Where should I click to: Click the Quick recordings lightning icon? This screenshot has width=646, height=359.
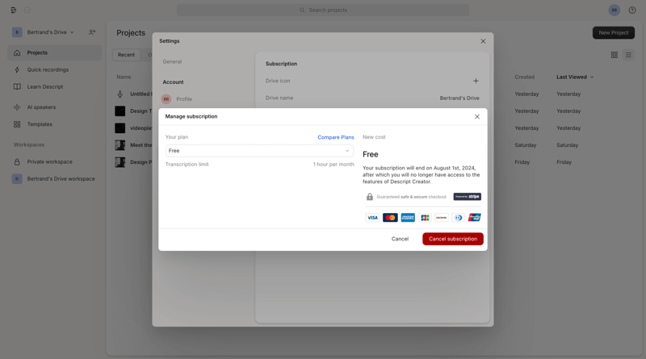pyautogui.click(x=17, y=69)
